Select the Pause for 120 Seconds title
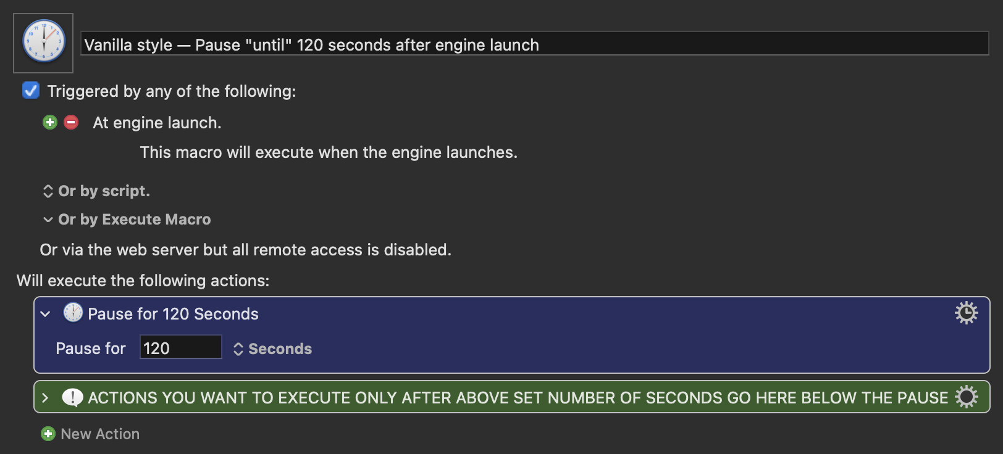This screenshot has width=1003, height=454. click(x=173, y=314)
